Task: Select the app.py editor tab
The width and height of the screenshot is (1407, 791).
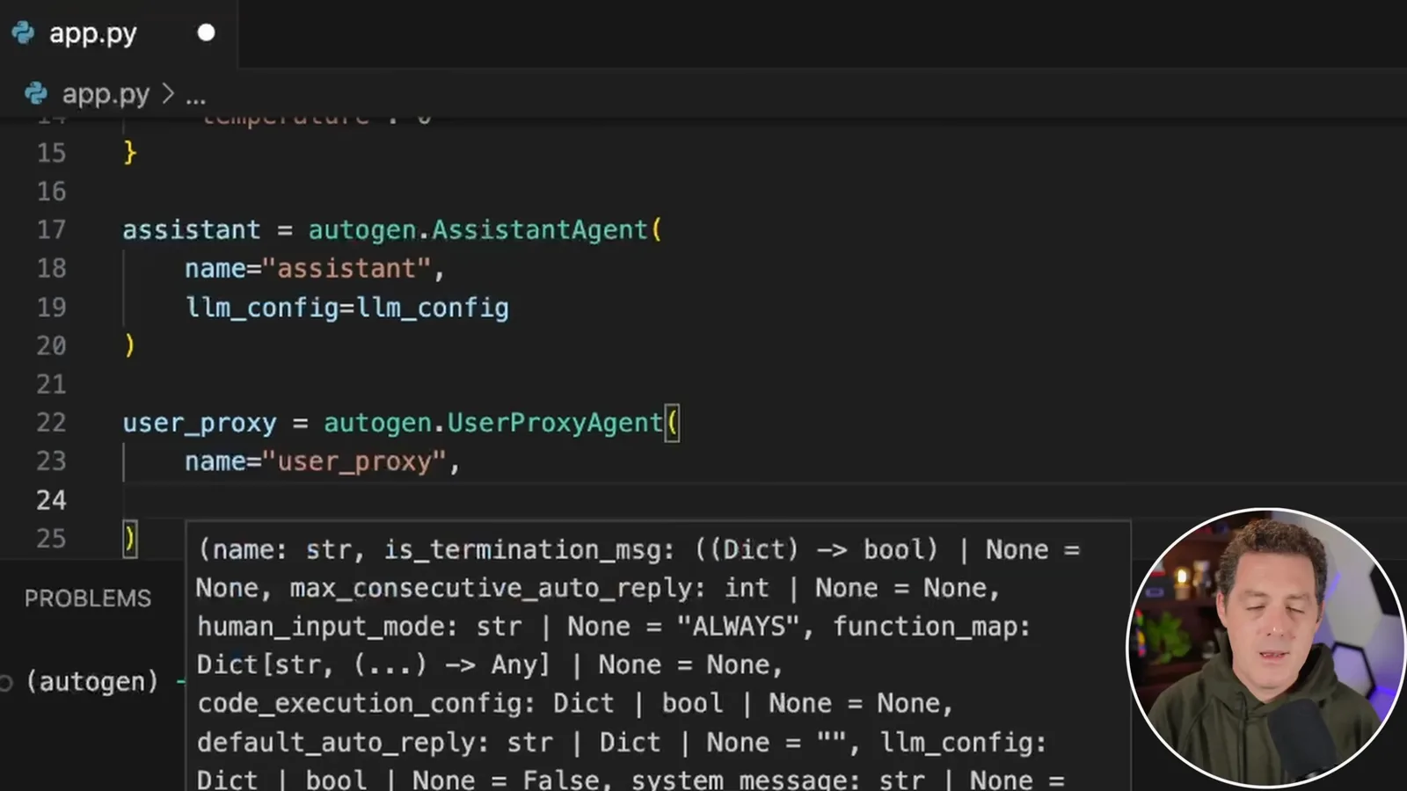Action: [x=119, y=33]
